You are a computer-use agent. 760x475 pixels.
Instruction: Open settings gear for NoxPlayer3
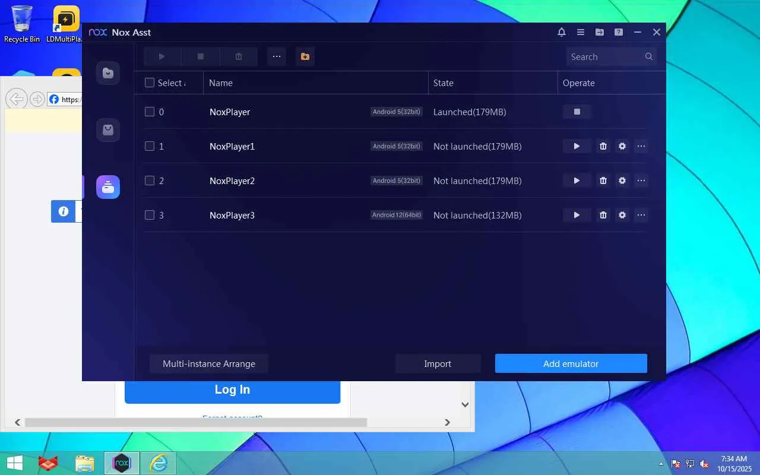coord(622,215)
